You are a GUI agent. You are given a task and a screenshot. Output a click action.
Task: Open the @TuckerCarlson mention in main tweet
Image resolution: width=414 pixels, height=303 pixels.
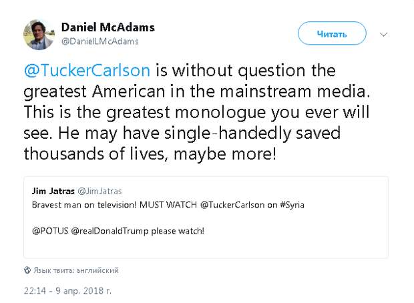(x=92, y=70)
